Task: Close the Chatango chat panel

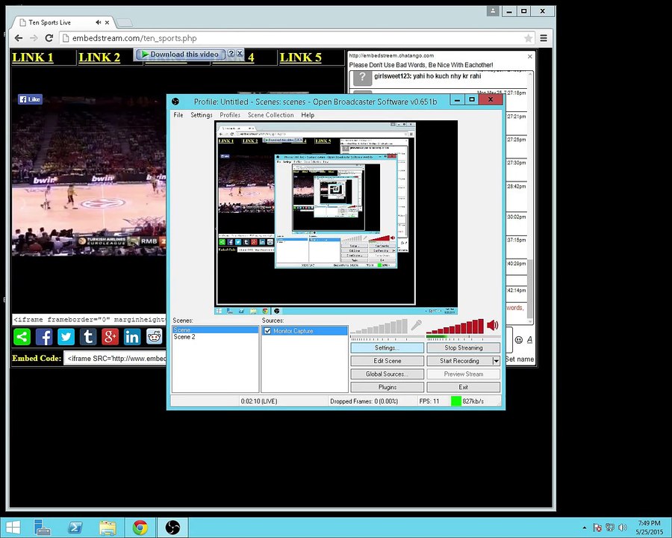Action: (x=529, y=56)
